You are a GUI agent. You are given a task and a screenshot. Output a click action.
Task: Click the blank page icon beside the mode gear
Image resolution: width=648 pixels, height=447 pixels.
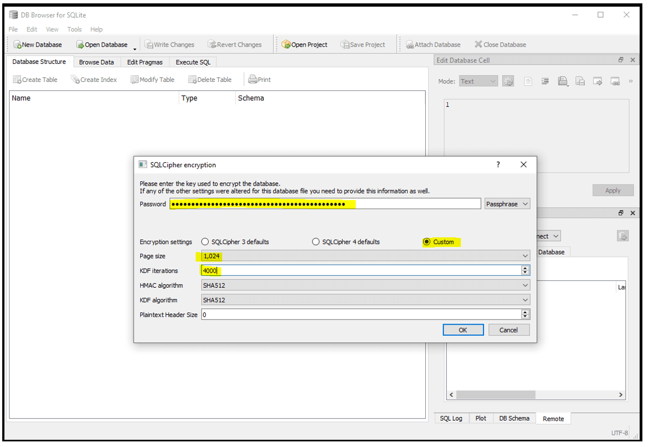coord(528,81)
